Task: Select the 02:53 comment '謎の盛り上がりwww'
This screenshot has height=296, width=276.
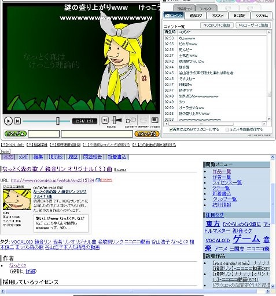Action: click(x=215, y=114)
